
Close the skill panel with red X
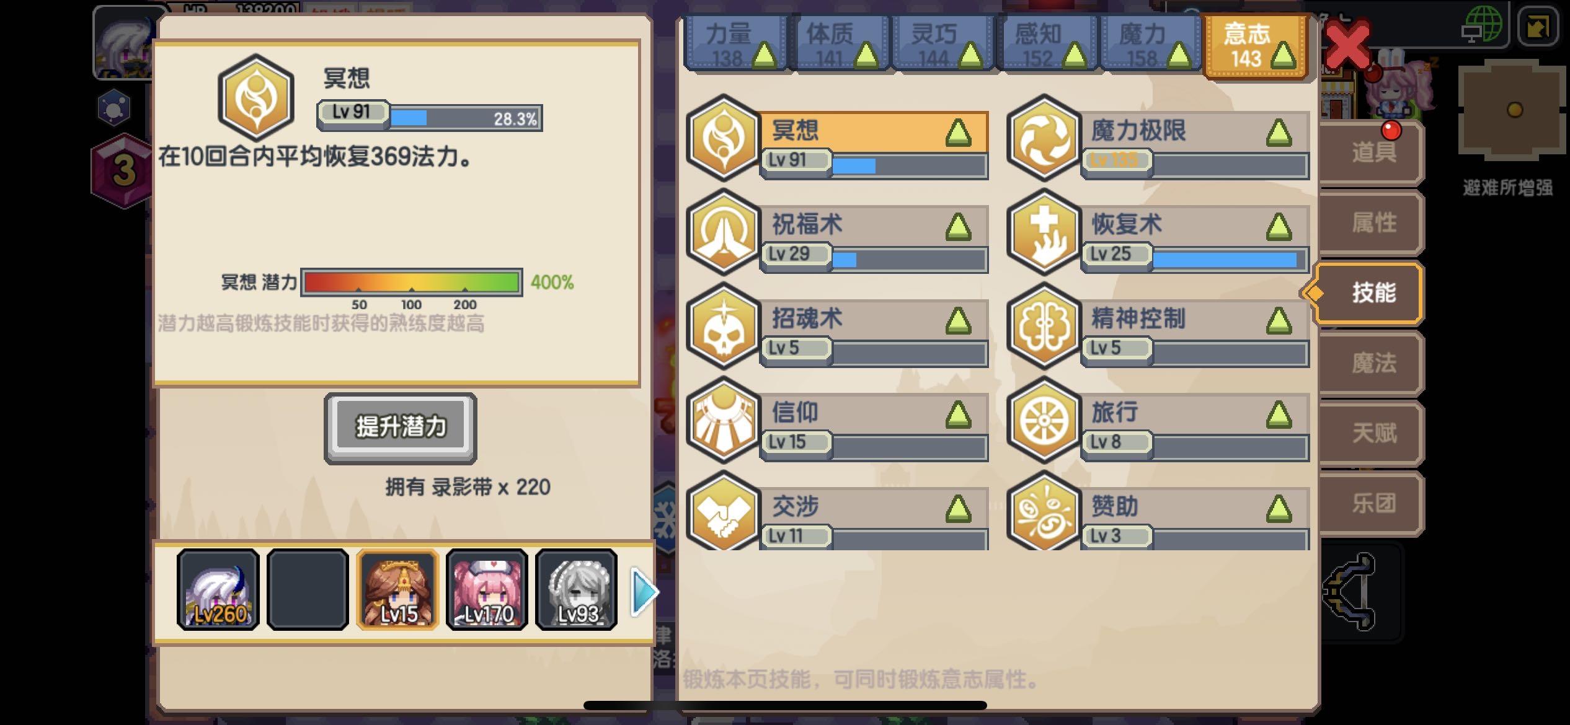[1347, 45]
